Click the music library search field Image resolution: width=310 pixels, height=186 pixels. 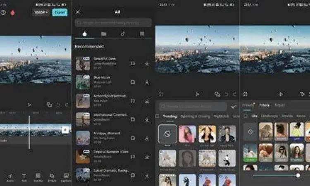[x=113, y=23]
